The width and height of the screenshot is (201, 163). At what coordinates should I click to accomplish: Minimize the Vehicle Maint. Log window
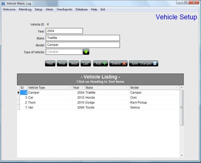point(179,3)
